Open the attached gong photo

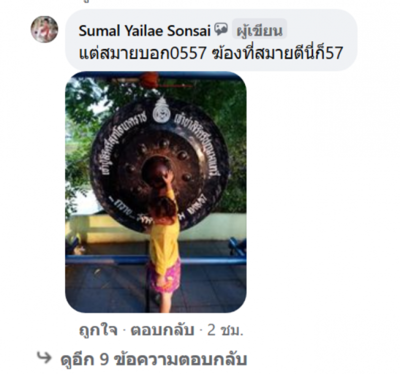(156, 192)
